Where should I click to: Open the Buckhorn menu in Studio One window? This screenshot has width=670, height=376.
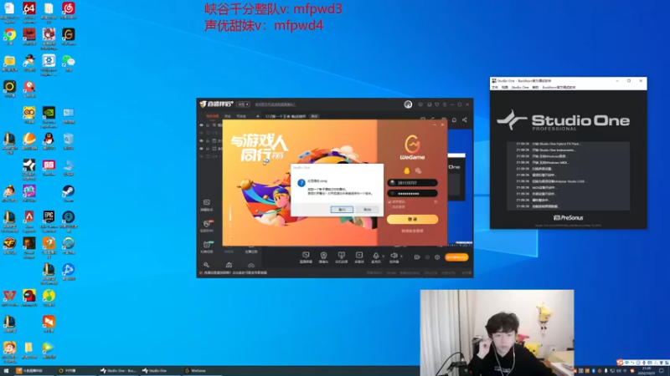click(x=559, y=87)
